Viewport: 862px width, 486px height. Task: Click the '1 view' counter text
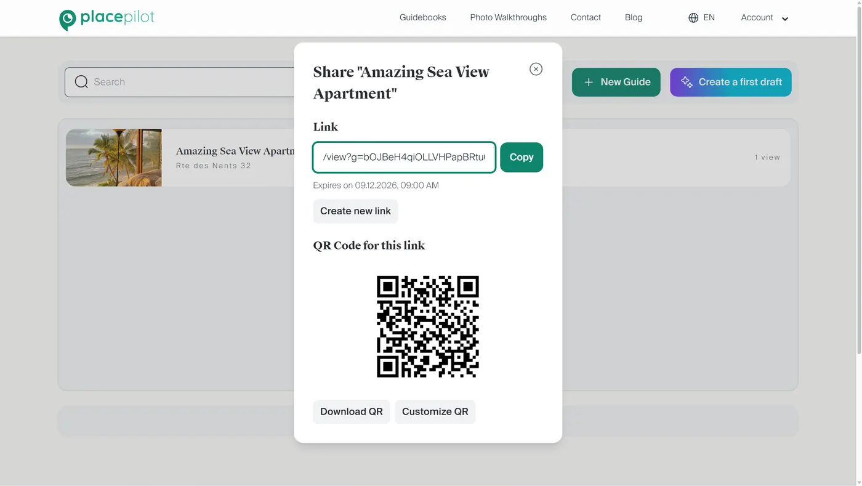point(767,157)
